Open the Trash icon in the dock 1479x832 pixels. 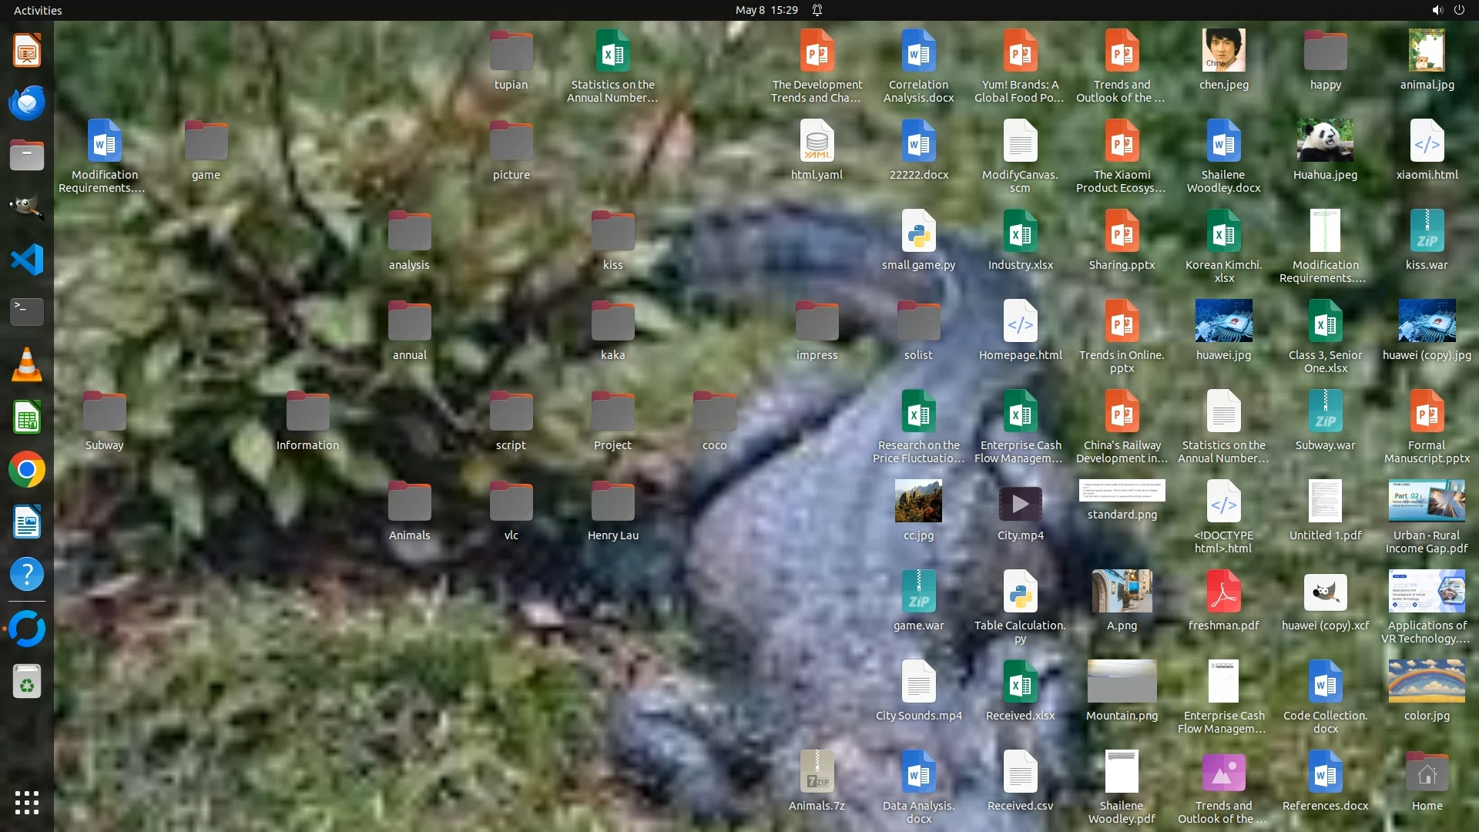(27, 682)
